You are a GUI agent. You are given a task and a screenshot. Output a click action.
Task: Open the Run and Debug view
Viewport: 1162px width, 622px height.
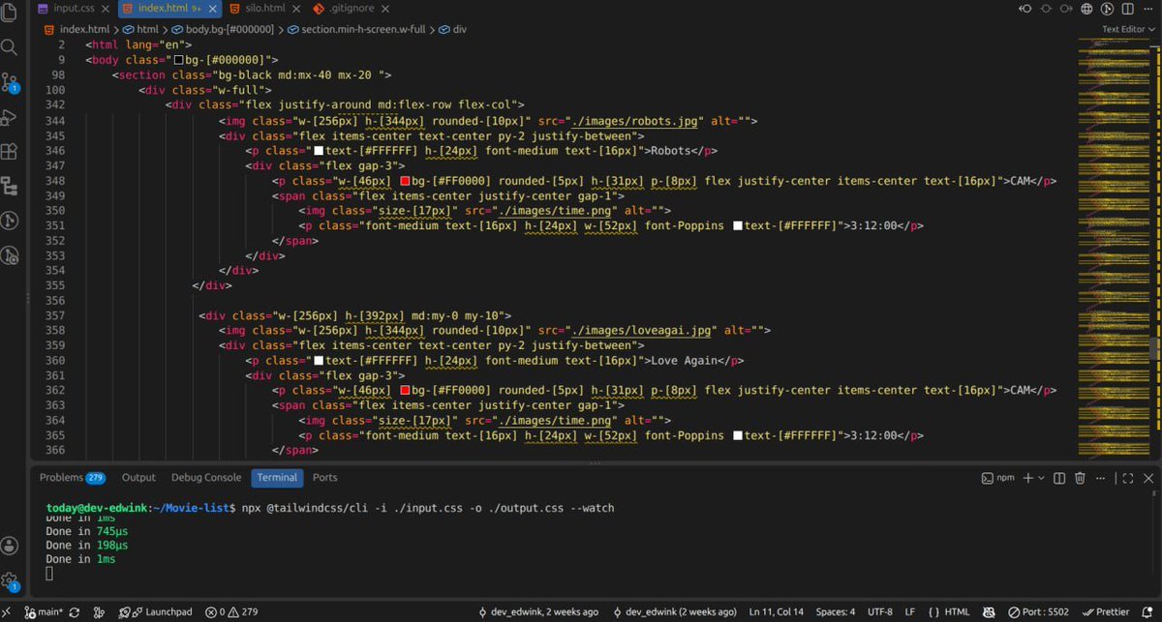pyautogui.click(x=10, y=116)
